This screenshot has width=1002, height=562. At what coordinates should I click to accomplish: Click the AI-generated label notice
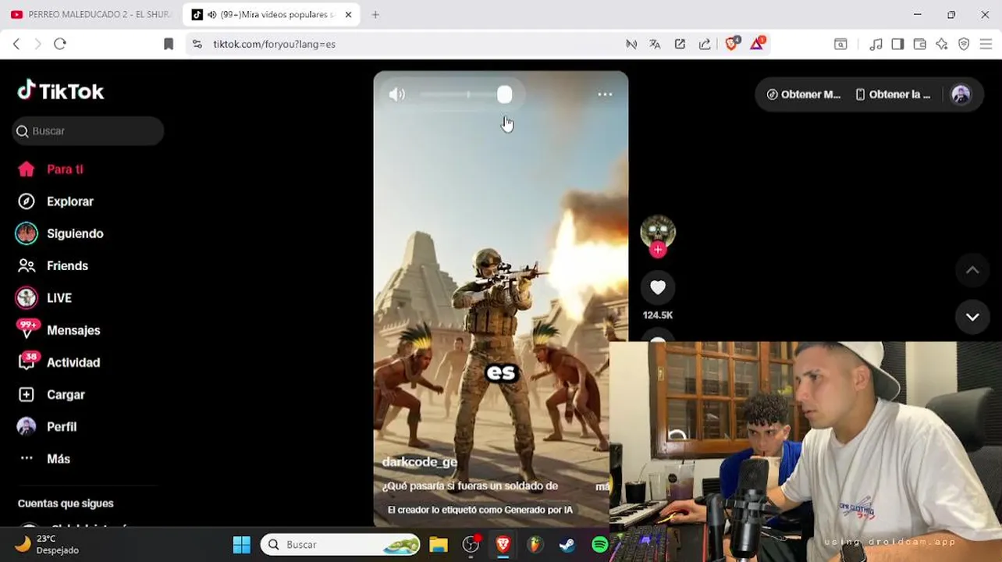point(480,510)
